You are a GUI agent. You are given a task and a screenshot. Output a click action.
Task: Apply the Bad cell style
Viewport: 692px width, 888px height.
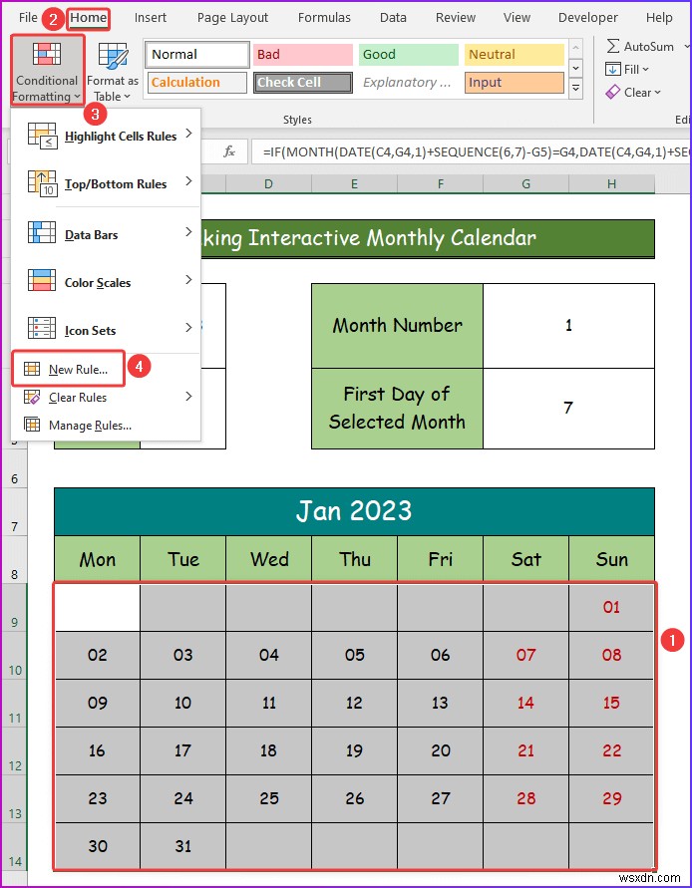(303, 55)
